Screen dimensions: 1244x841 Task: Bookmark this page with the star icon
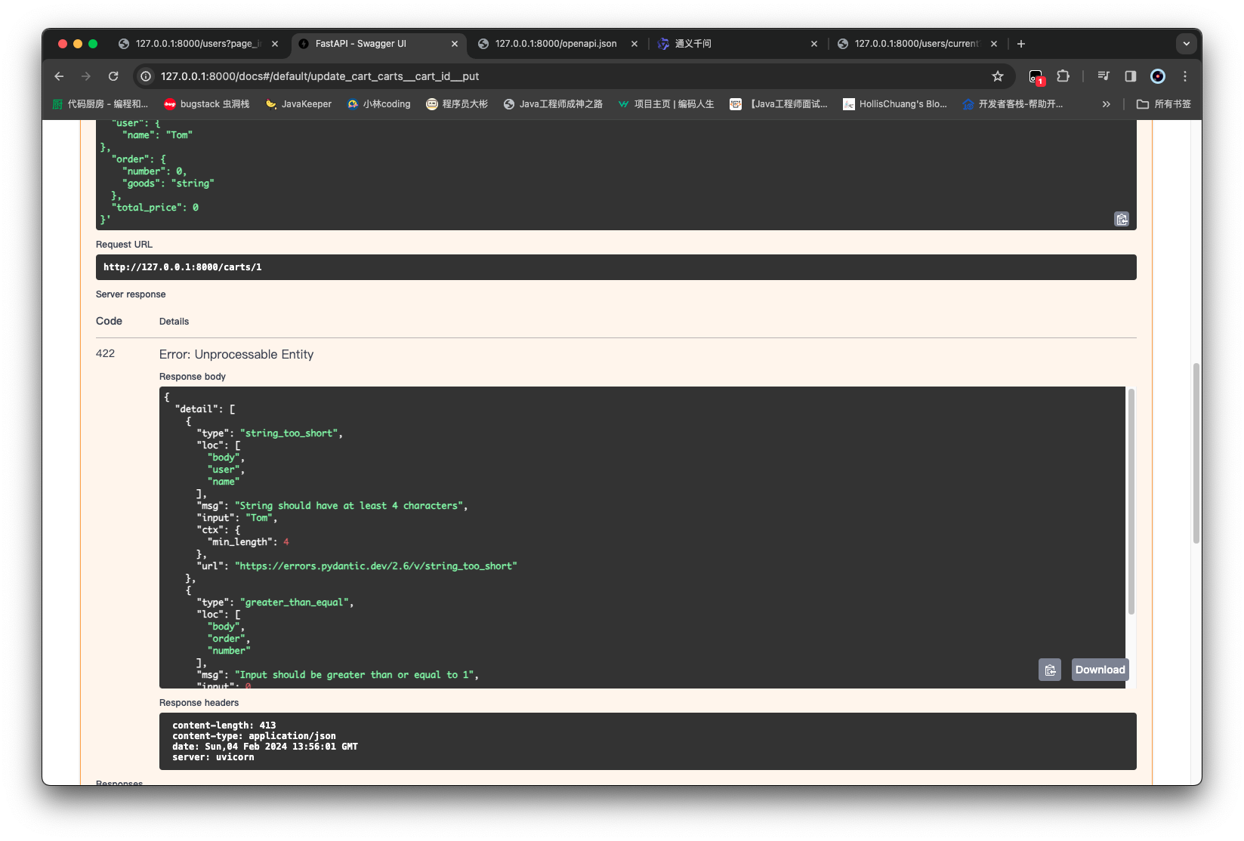998,76
